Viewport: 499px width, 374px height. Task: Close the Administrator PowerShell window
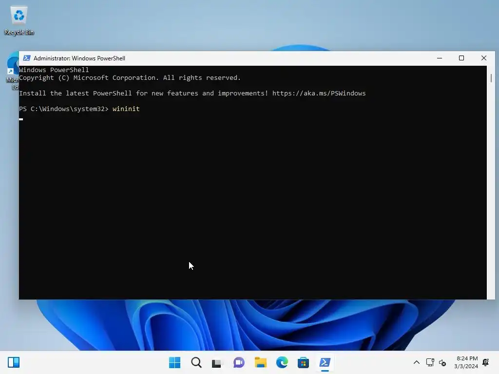pos(484,58)
